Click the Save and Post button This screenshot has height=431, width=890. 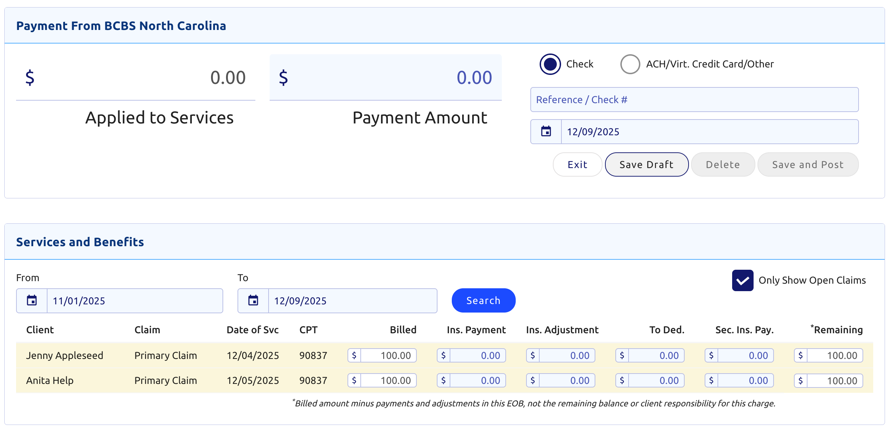pos(807,164)
